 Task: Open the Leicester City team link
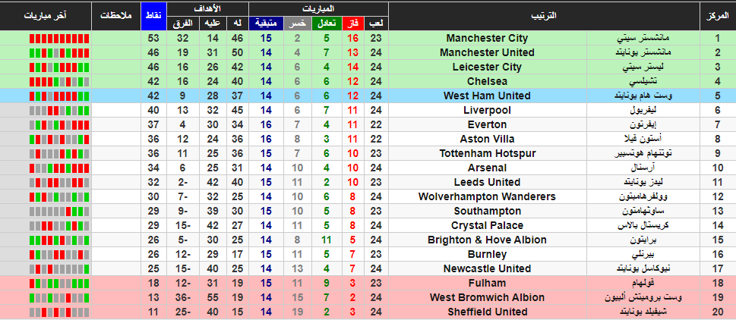coord(487,67)
